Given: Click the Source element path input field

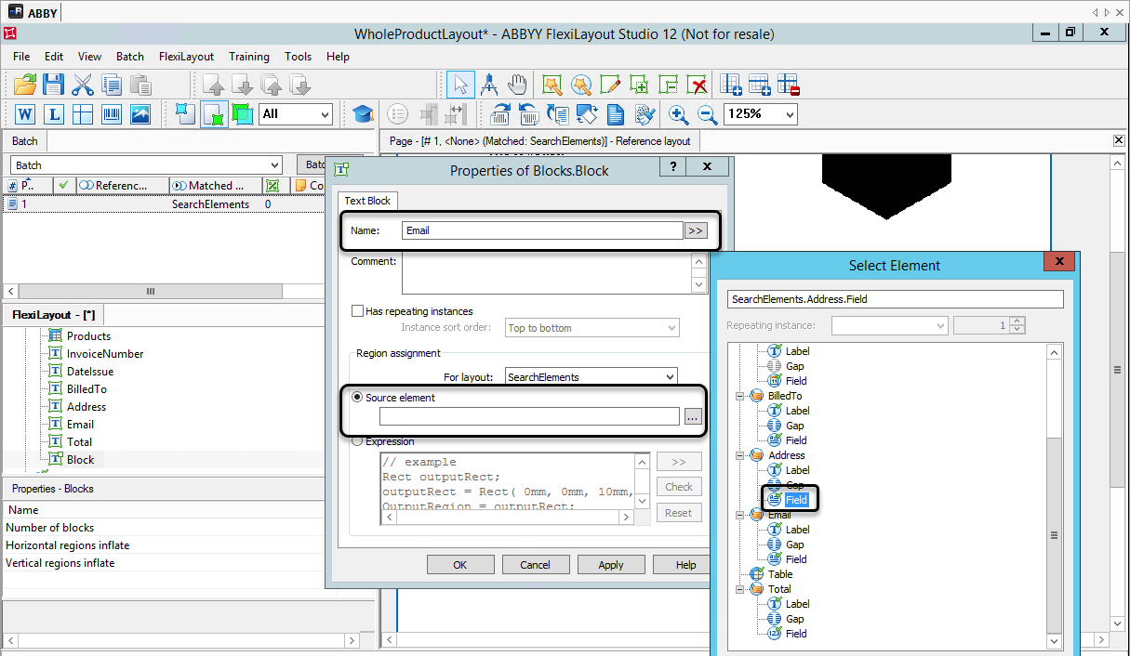Looking at the screenshot, I should [529, 416].
